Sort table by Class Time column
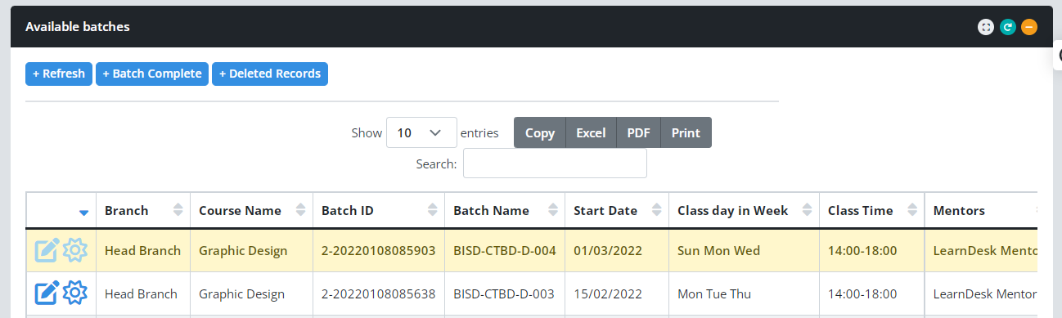Screen dimensions: 1062x318 [x=872, y=211]
